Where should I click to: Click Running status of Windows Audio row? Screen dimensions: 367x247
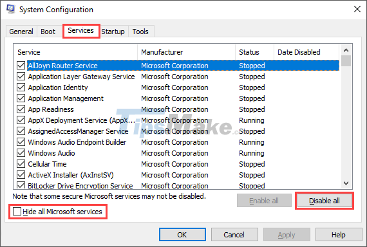click(x=252, y=153)
